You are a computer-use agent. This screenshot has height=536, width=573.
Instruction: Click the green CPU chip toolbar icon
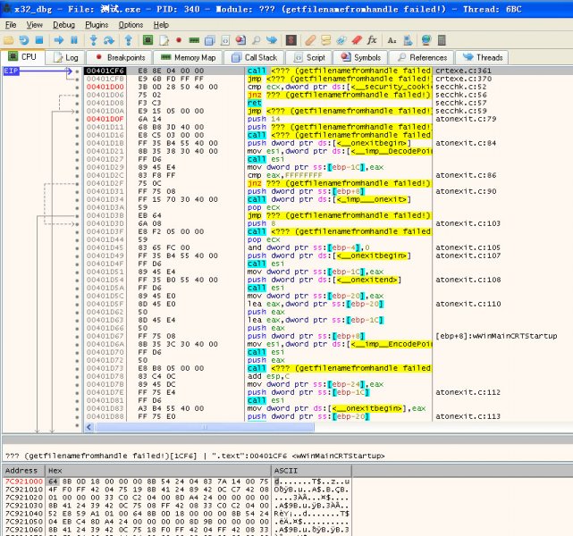click(147, 40)
